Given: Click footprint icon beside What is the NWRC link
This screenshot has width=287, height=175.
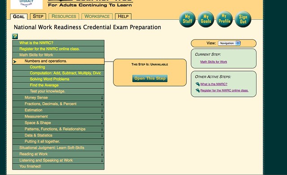Looking at the screenshot, I should pos(197,84).
